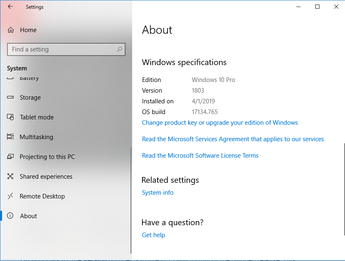Screen dimensions: 345x261
Task: Maximize the Settings window
Action: click(317, 7)
